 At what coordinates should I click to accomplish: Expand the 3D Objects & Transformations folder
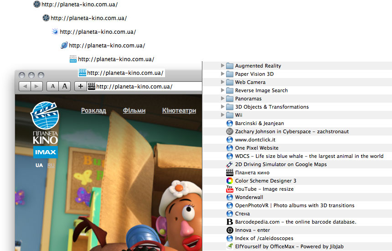222,107
